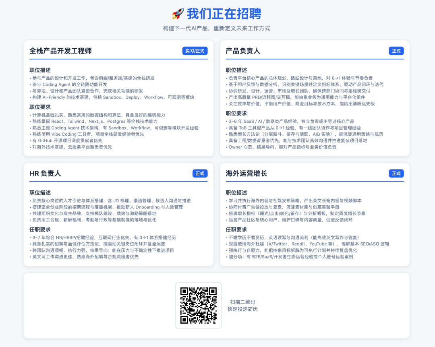Viewport: 435px width, 347px height.
Task: Click the HR 负责人 job title
Action: click(45, 173)
